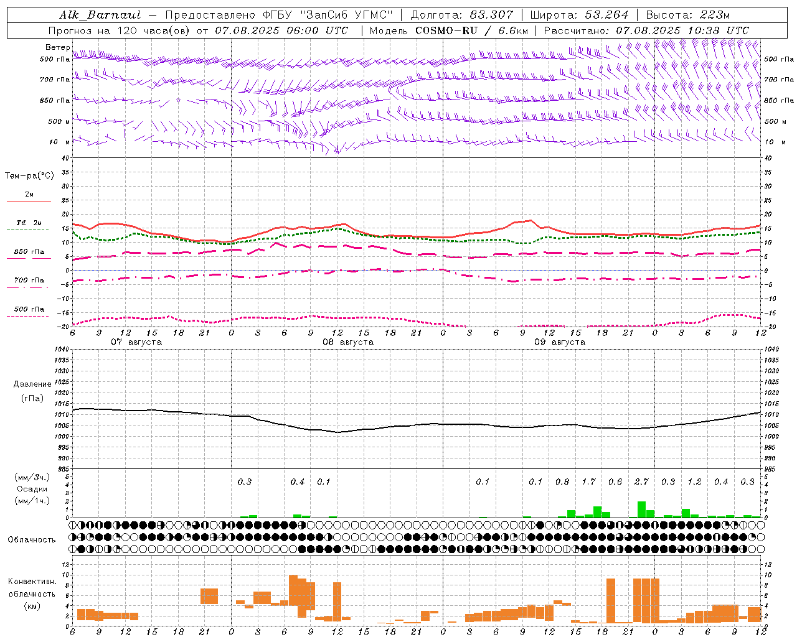Click the 1.2 precipitation total
The height and width of the screenshot is (637, 797).
pos(694,481)
